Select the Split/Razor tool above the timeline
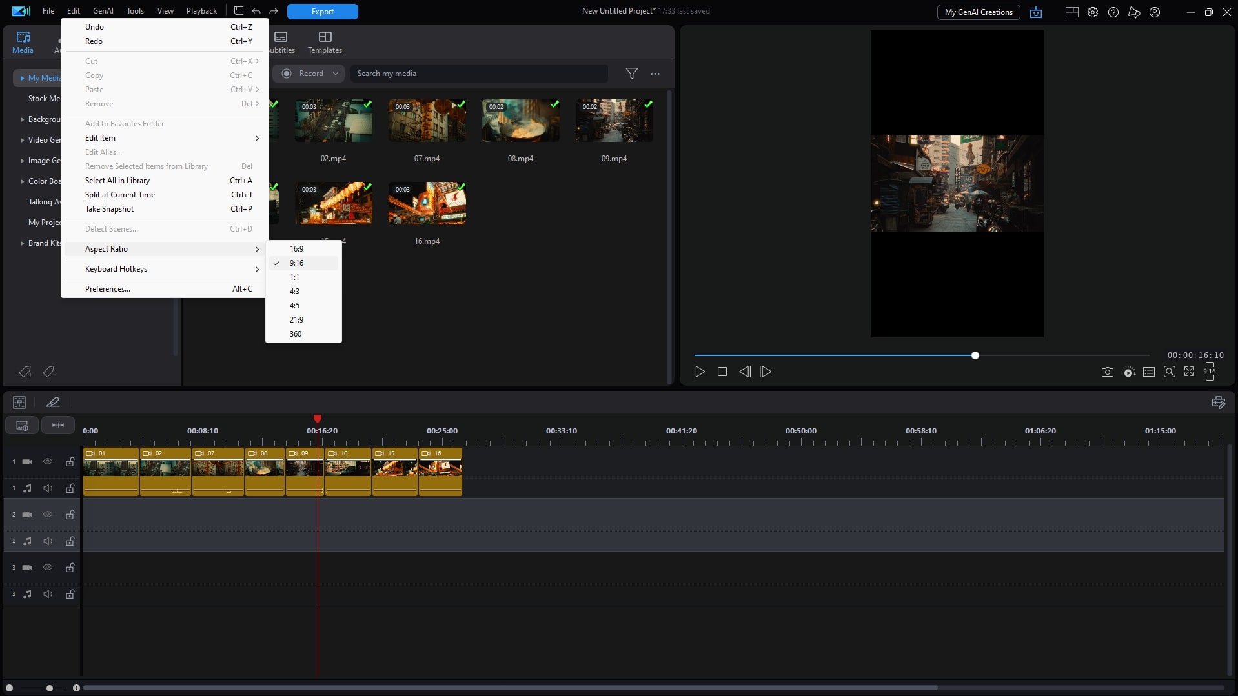This screenshot has width=1238, height=696. 53,402
